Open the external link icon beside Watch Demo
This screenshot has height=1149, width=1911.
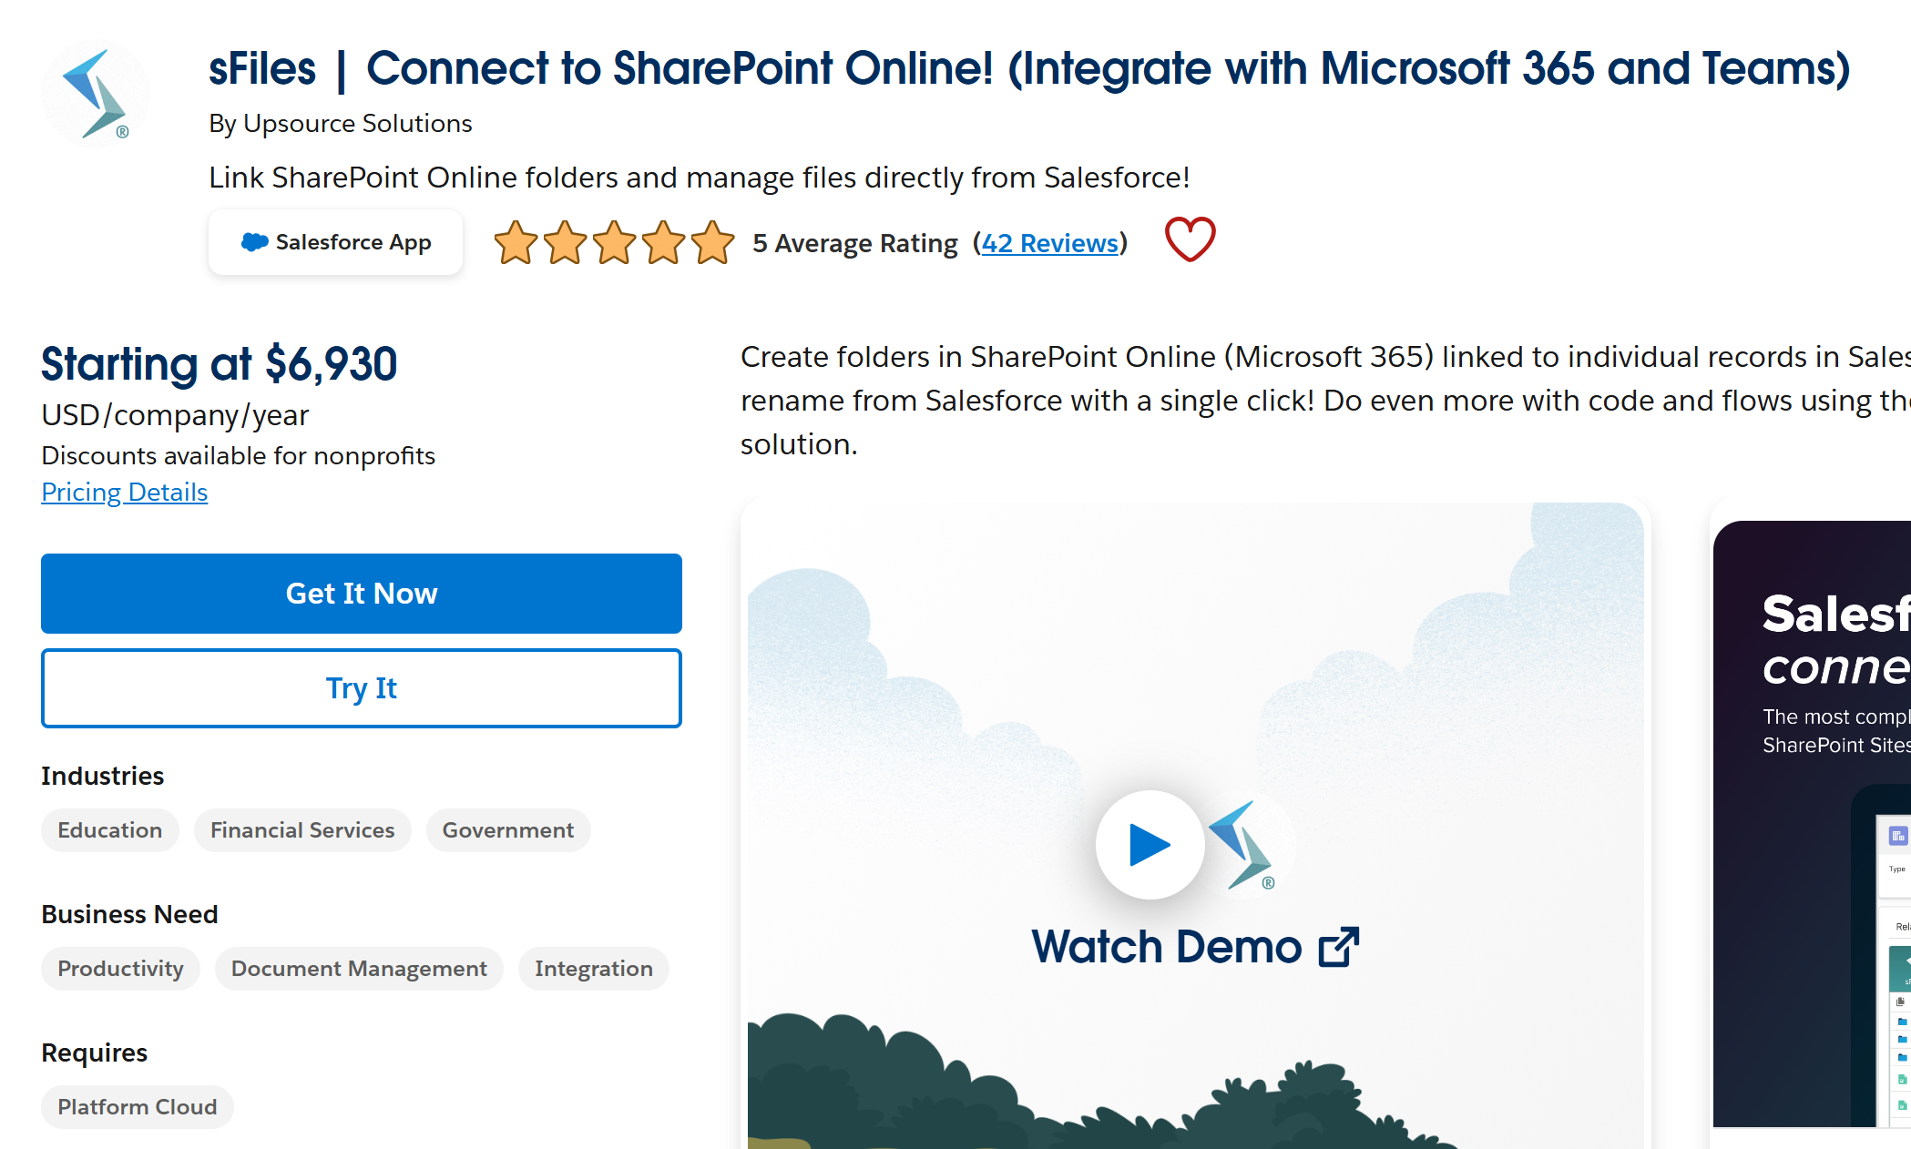click(x=1339, y=947)
